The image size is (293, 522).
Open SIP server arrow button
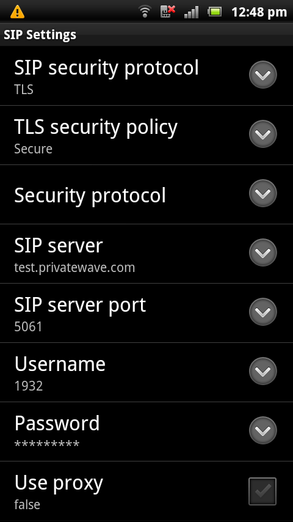[262, 252]
